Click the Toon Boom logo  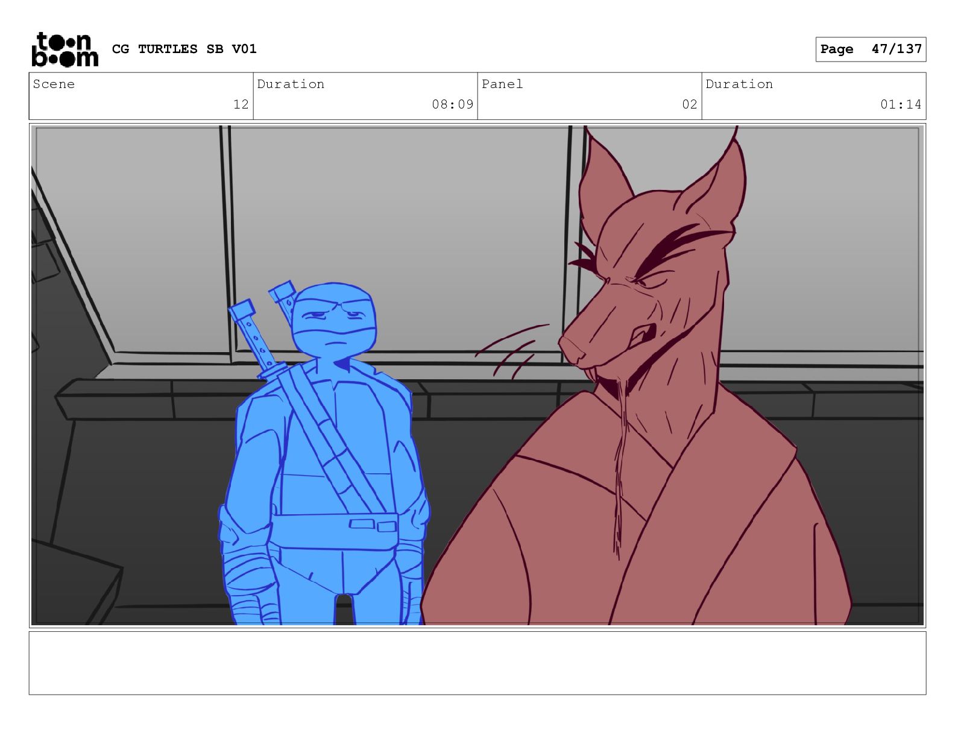point(65,49)
